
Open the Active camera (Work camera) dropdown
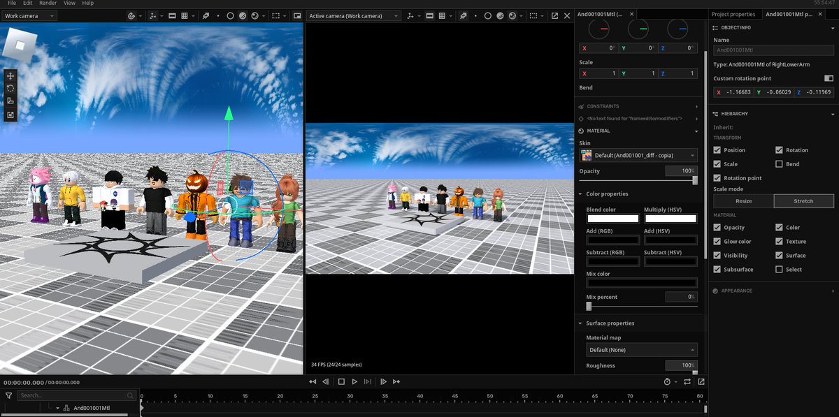(354, 15)
